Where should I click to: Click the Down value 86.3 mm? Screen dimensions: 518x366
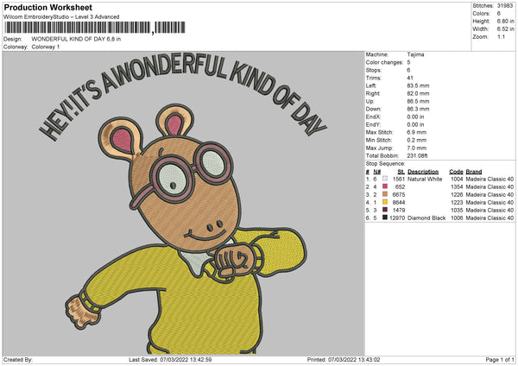tap(418, 109)
